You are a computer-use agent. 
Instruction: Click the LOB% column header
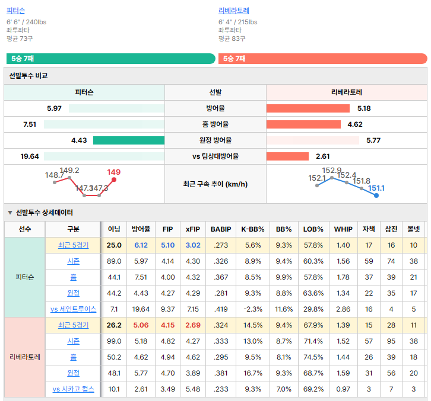tap(313, 229)
